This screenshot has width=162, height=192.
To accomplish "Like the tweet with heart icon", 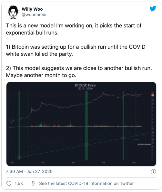I will pos(9,184).
